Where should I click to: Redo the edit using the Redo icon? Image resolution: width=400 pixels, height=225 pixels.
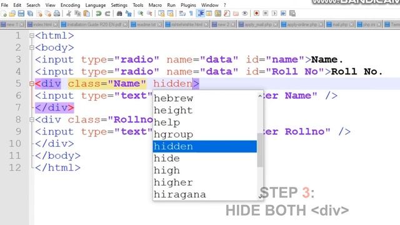[x=107, y=14]
